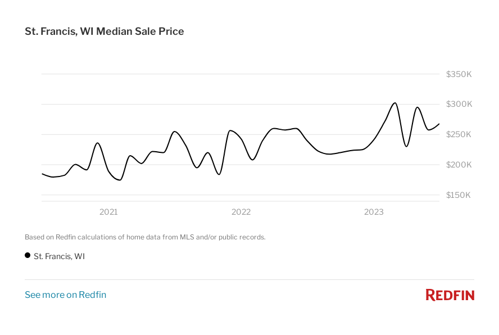
Task: Click the highest peak of the price line
Action: tap(395, 103)
